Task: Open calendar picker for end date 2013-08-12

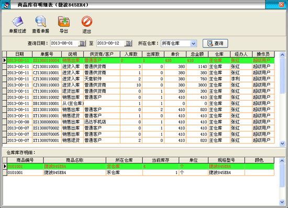Action: (128, 43)
